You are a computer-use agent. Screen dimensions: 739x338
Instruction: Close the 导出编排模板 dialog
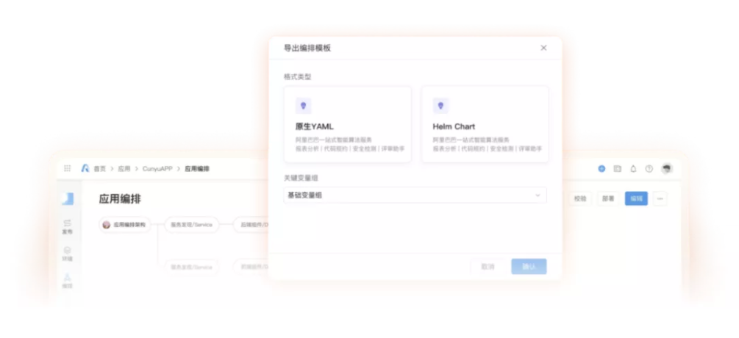[x=543, y=48]
